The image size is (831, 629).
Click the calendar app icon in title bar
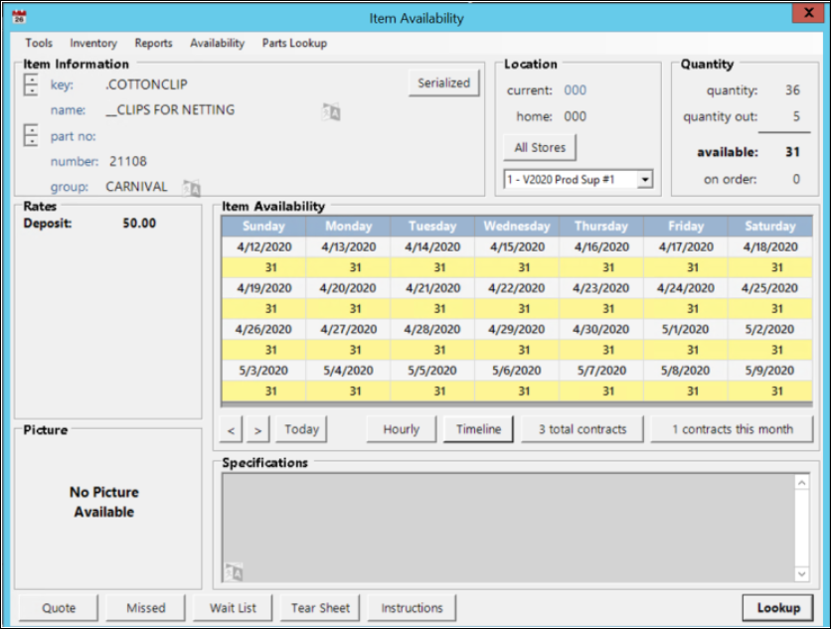coord(18,17)
